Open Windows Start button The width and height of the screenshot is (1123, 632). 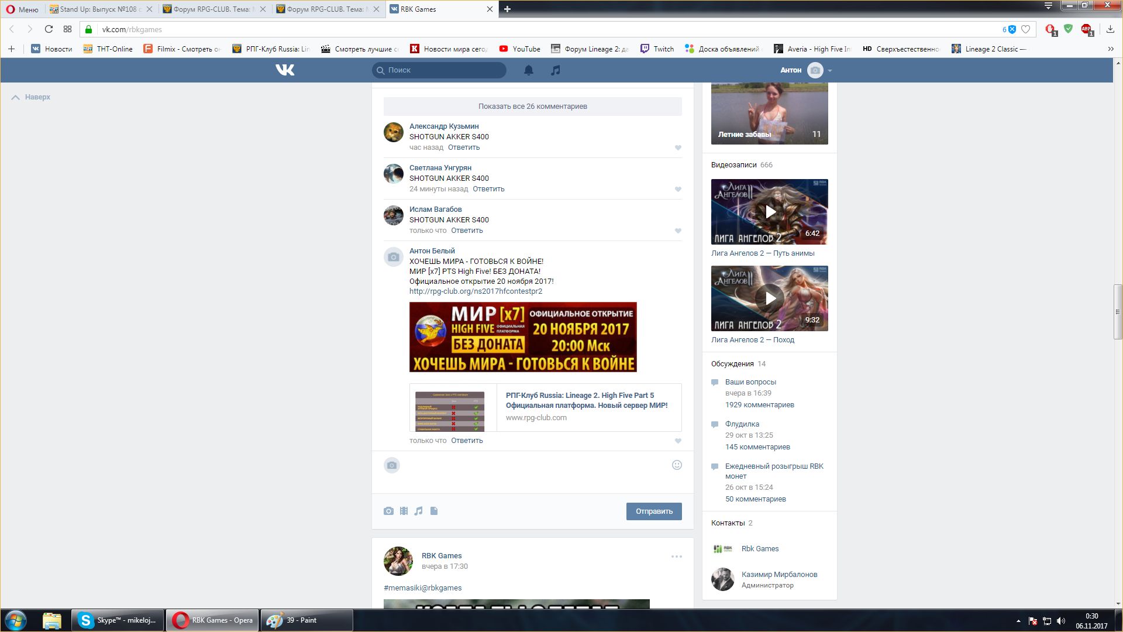16,621
